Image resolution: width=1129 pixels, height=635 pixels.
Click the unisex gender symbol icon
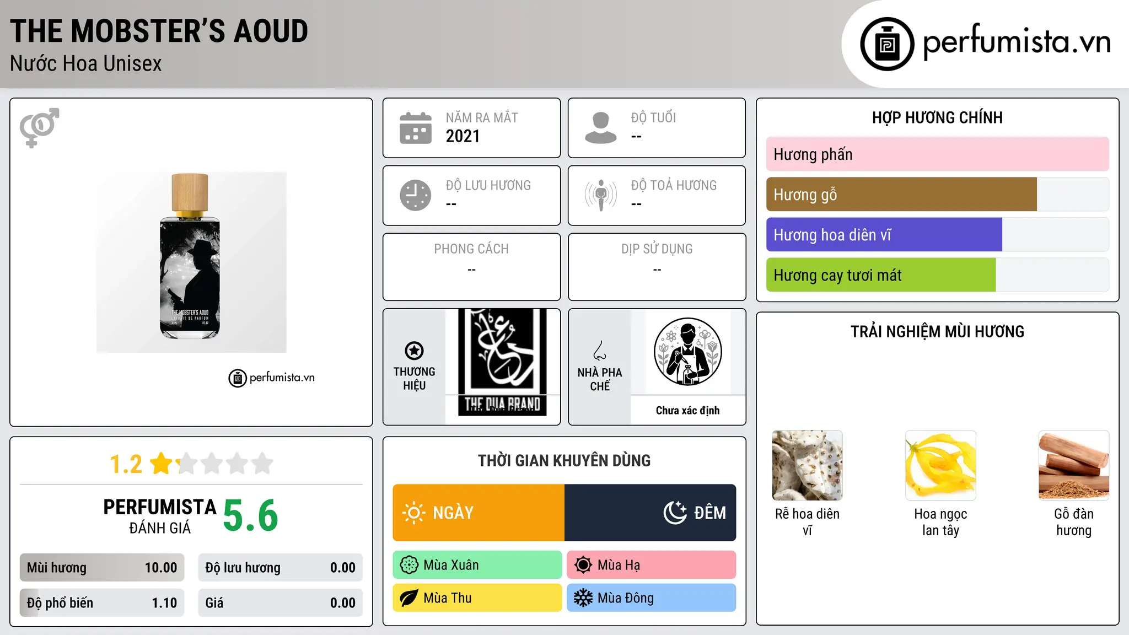click(x=39, y=127)
